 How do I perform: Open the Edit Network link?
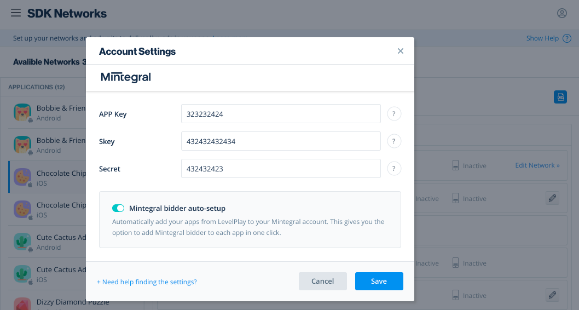click(x=537, y=165)
